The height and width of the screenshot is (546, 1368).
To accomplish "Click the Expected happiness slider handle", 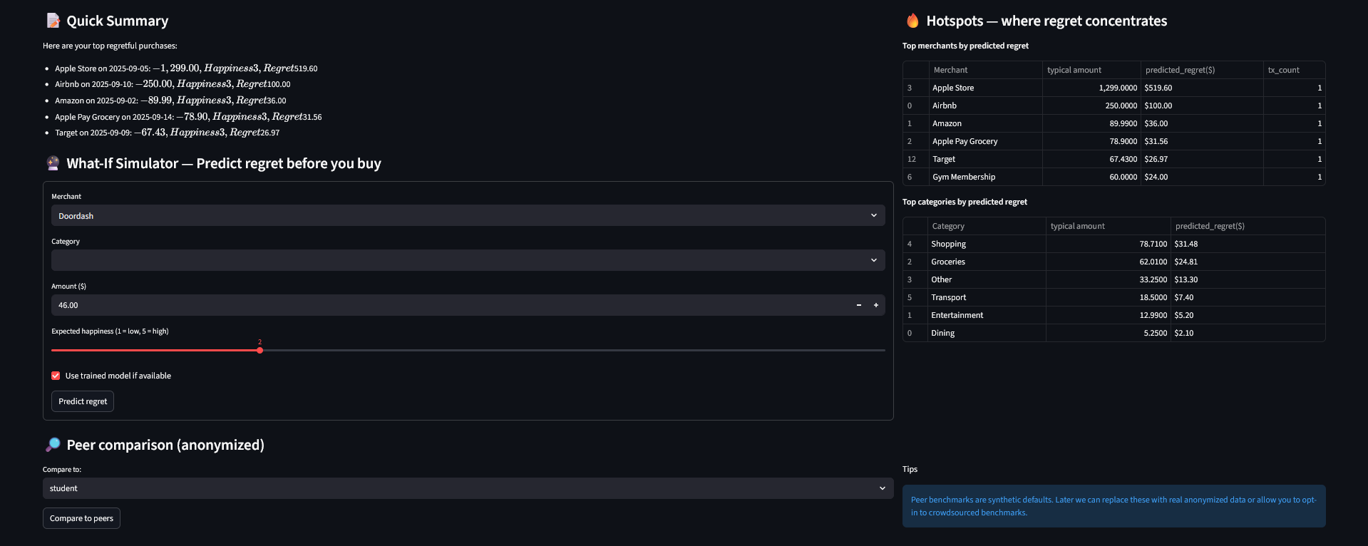I will 259,350.
